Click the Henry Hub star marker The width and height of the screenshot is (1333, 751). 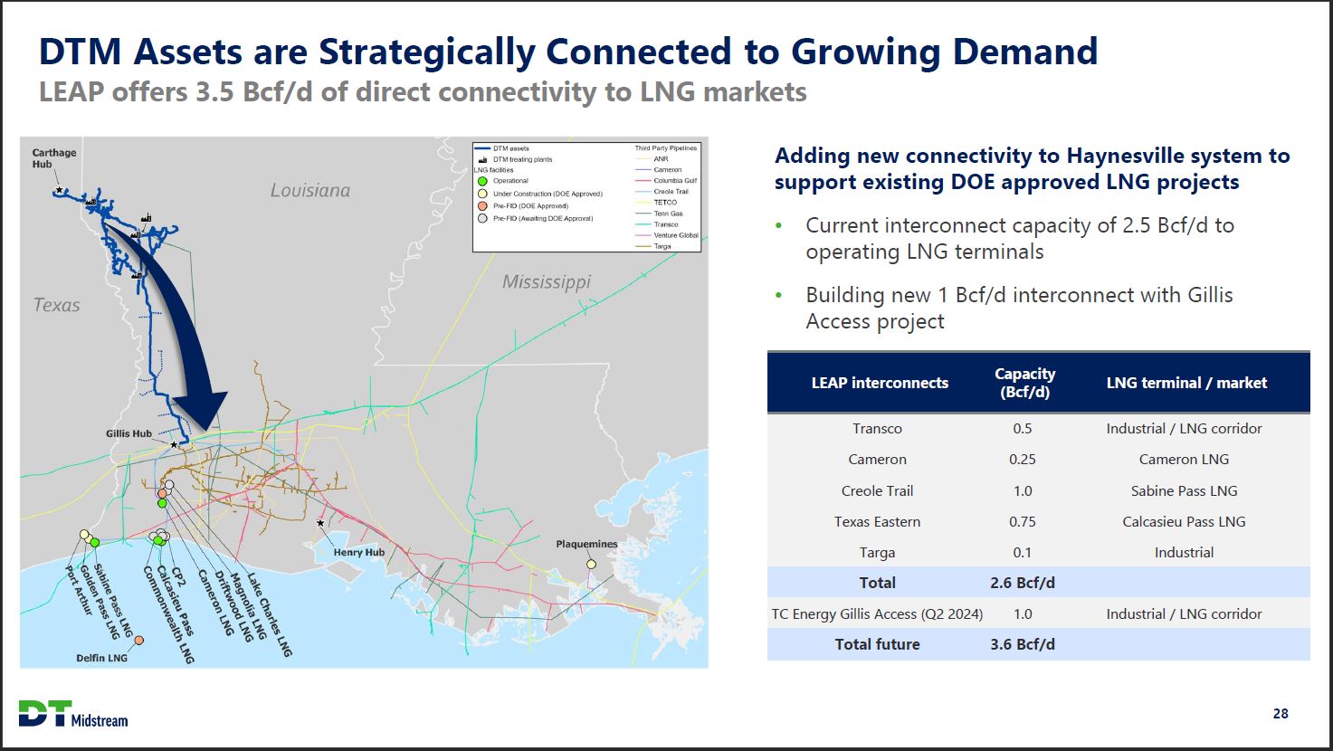pos(319,523)
